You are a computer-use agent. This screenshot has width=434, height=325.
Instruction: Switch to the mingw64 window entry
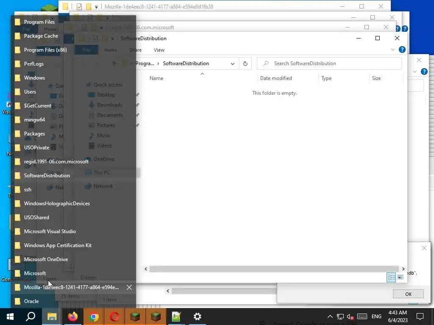pyautogui.click(x=73, y=120)
